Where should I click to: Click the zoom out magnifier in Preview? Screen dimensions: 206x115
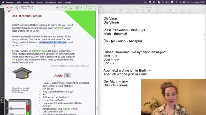point(62,8)
